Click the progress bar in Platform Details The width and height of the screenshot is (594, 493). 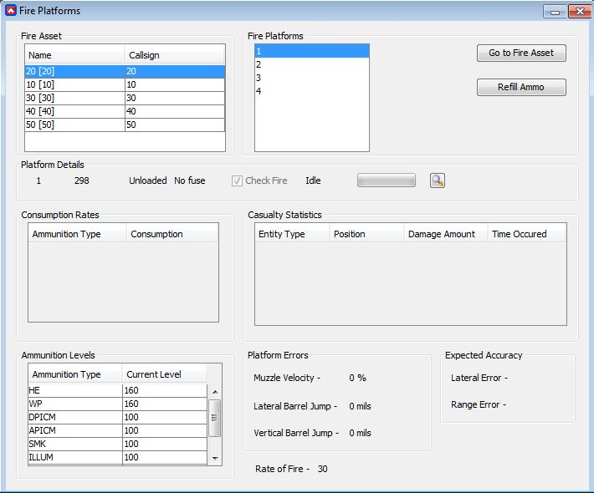[x=386, y=180]
